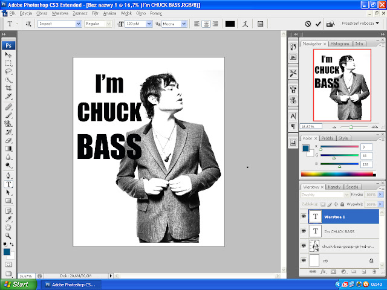Select the Dodge tool
Screen dimensions: 387x290
point(8,166)
